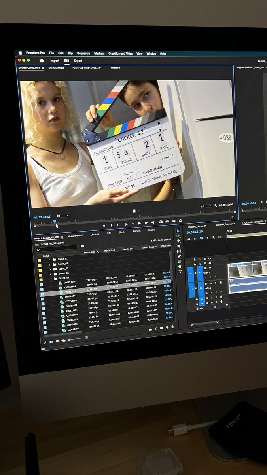The width and height of the screenshot is (267, 475).
Task: Click Mark Out in Source monitor
Action: pos(117,225)
